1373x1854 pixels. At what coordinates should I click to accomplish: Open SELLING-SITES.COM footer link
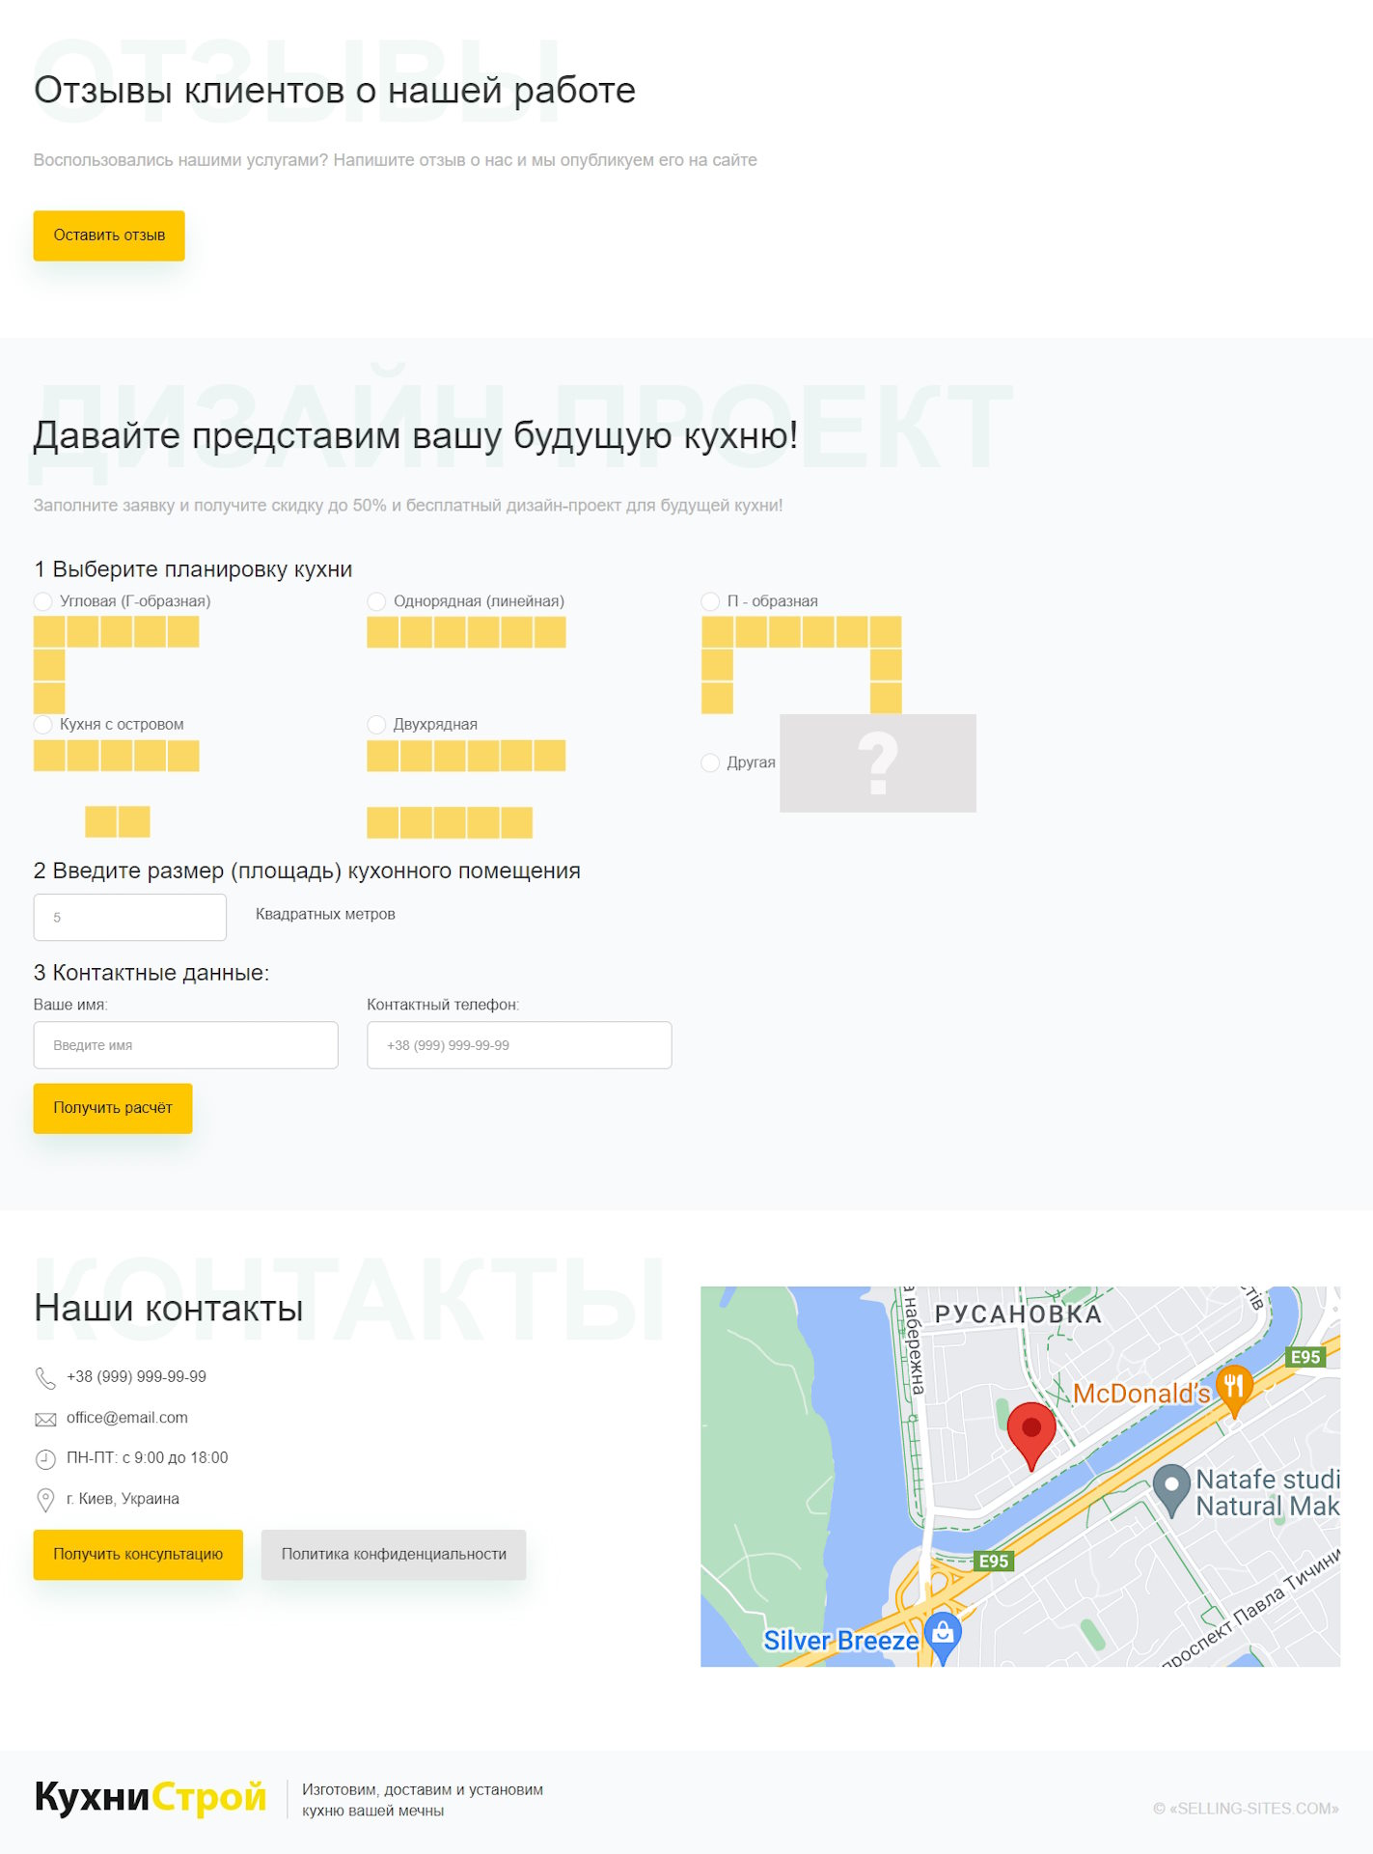1246,1809
